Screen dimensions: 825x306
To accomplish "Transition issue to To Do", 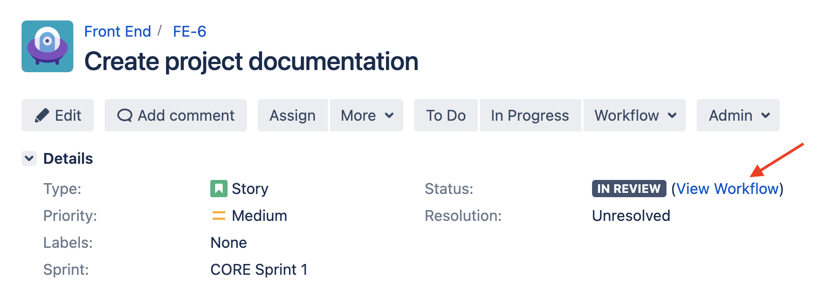I will pyautogui.click(x=446, y=115).
